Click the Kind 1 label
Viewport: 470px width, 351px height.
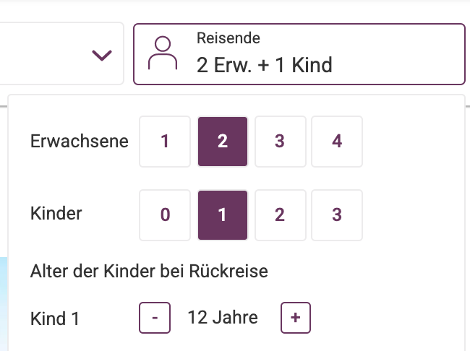pyautogui.click(x=55, y=318)
